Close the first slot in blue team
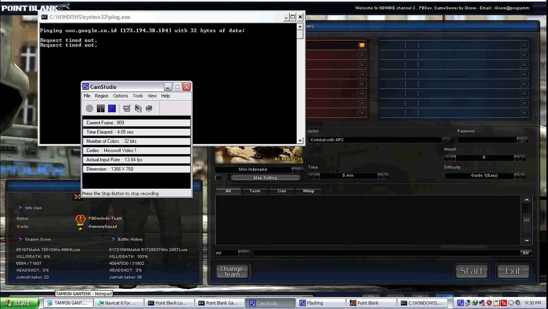Image resolution: width=548 pixels, height=309 pixels. (524, 45)
